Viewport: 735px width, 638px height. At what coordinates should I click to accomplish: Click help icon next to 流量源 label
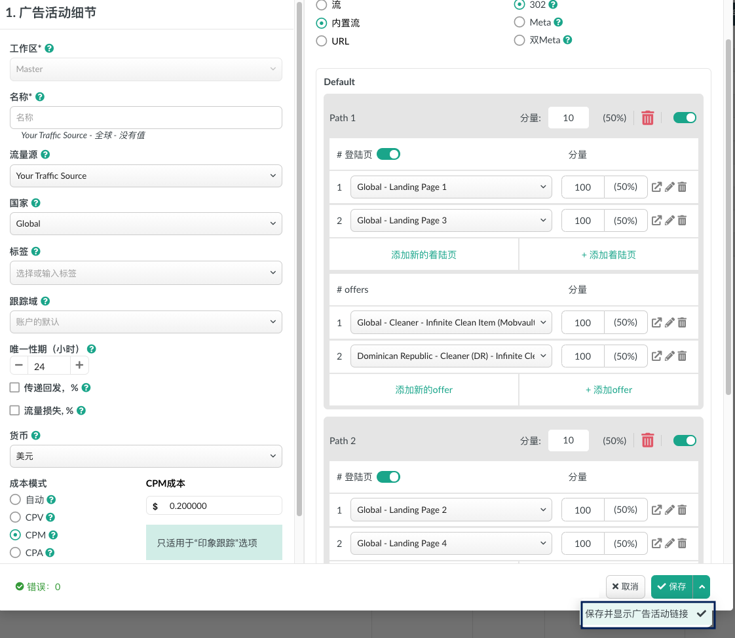[45, 154]
